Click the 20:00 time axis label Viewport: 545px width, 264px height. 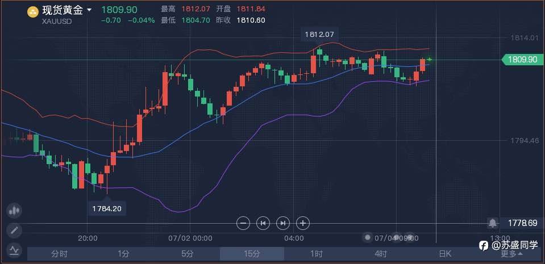point(88,238)
